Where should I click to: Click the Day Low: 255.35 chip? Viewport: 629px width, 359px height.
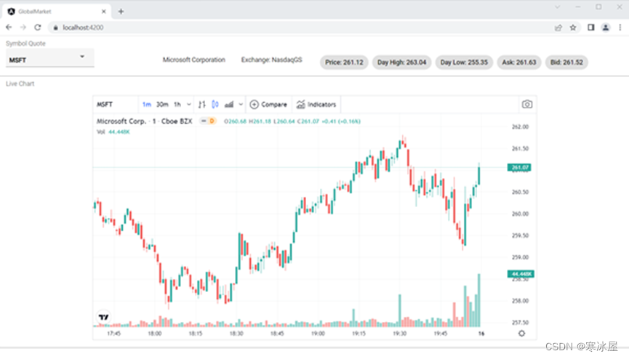(464, 62)
